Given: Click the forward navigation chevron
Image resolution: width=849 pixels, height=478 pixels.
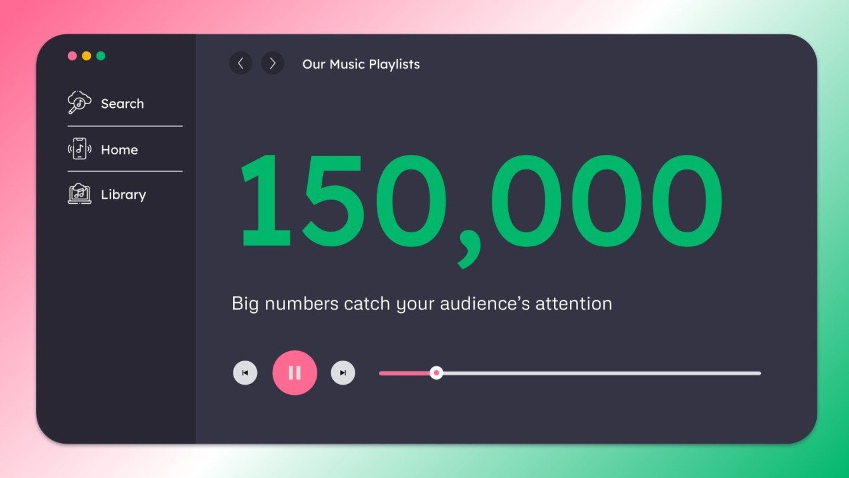Looking at the screenshot, I should [x=272, y=63].
